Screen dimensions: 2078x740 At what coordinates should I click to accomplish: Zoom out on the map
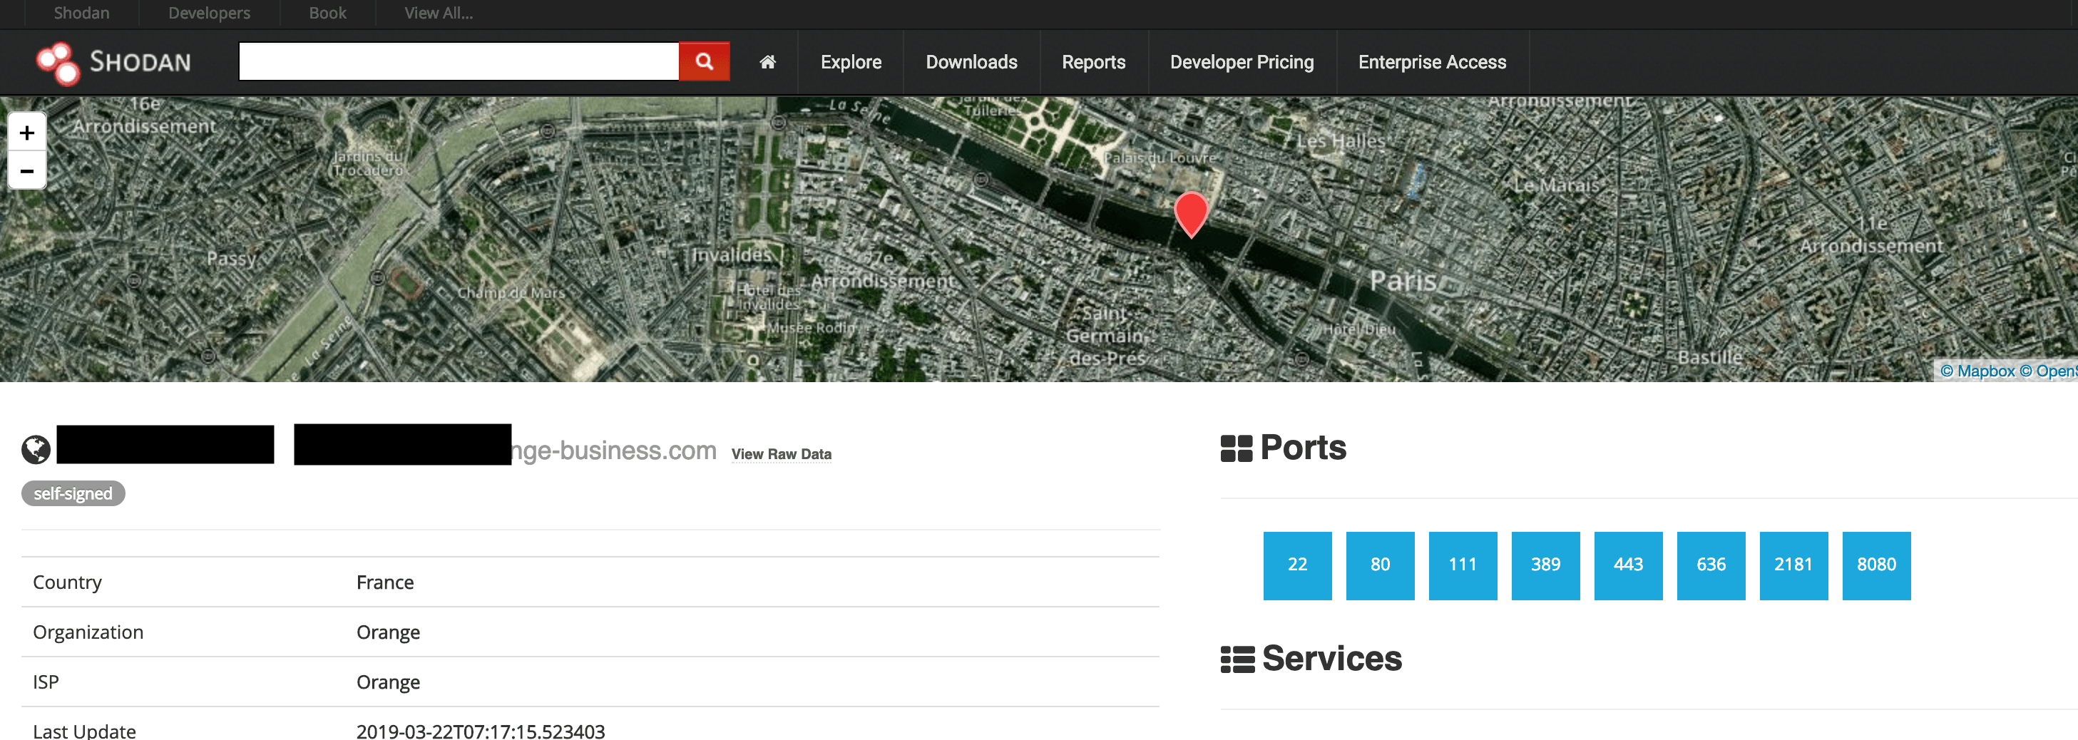pos(26,171)
